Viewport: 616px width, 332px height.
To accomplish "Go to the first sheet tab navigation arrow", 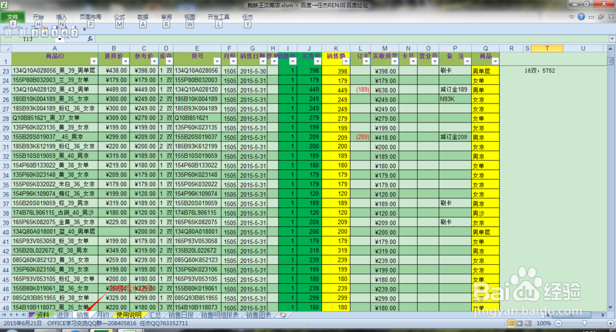I will pyautogui.click(x=4, y=315).
